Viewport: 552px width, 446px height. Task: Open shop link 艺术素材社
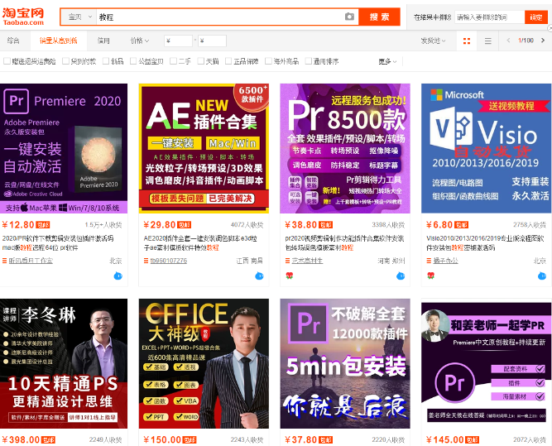[x=307, y=261]
